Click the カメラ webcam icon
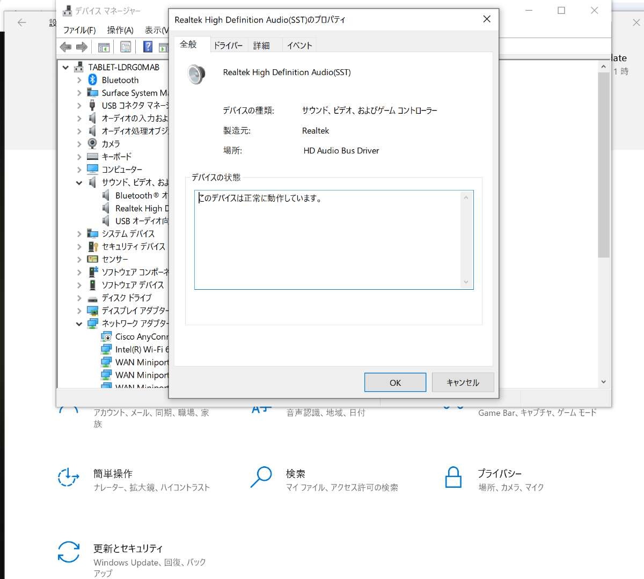The height and width of the screenshot is (579, 644). pos(92,144)
